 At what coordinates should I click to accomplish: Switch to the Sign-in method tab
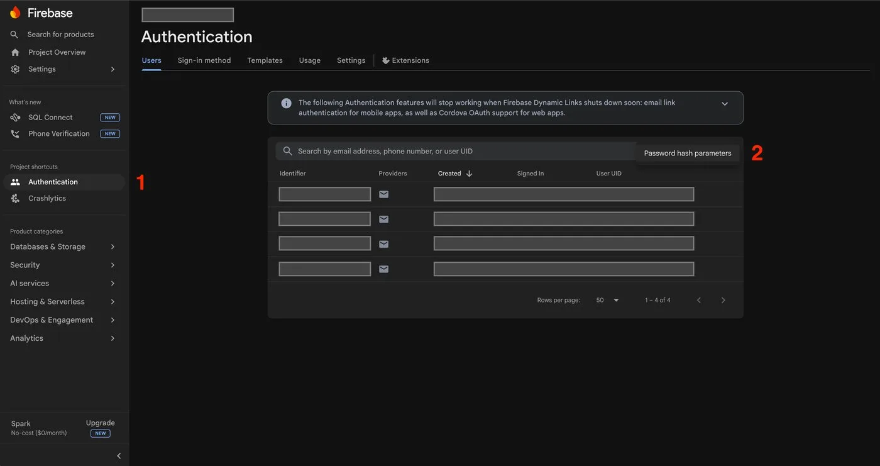[x=204, y=60]
